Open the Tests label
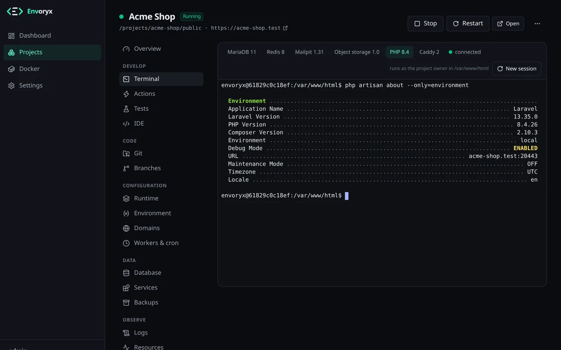Viewport: 561px width, 350px height. [x=141, y=108]
